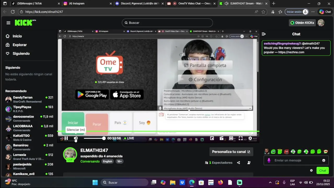Image resolution: width=334 pixels, height=188 pixels.
Task: Open File Explorer from the taskbar
Action: (172, 183)
